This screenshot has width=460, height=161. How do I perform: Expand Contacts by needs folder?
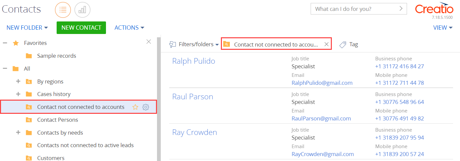(18, 132)
